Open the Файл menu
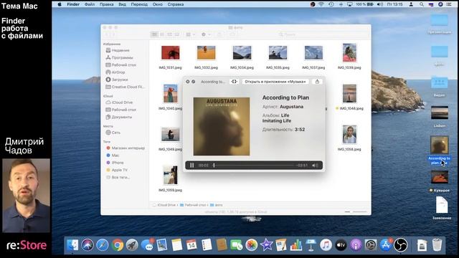 (90, 4)
